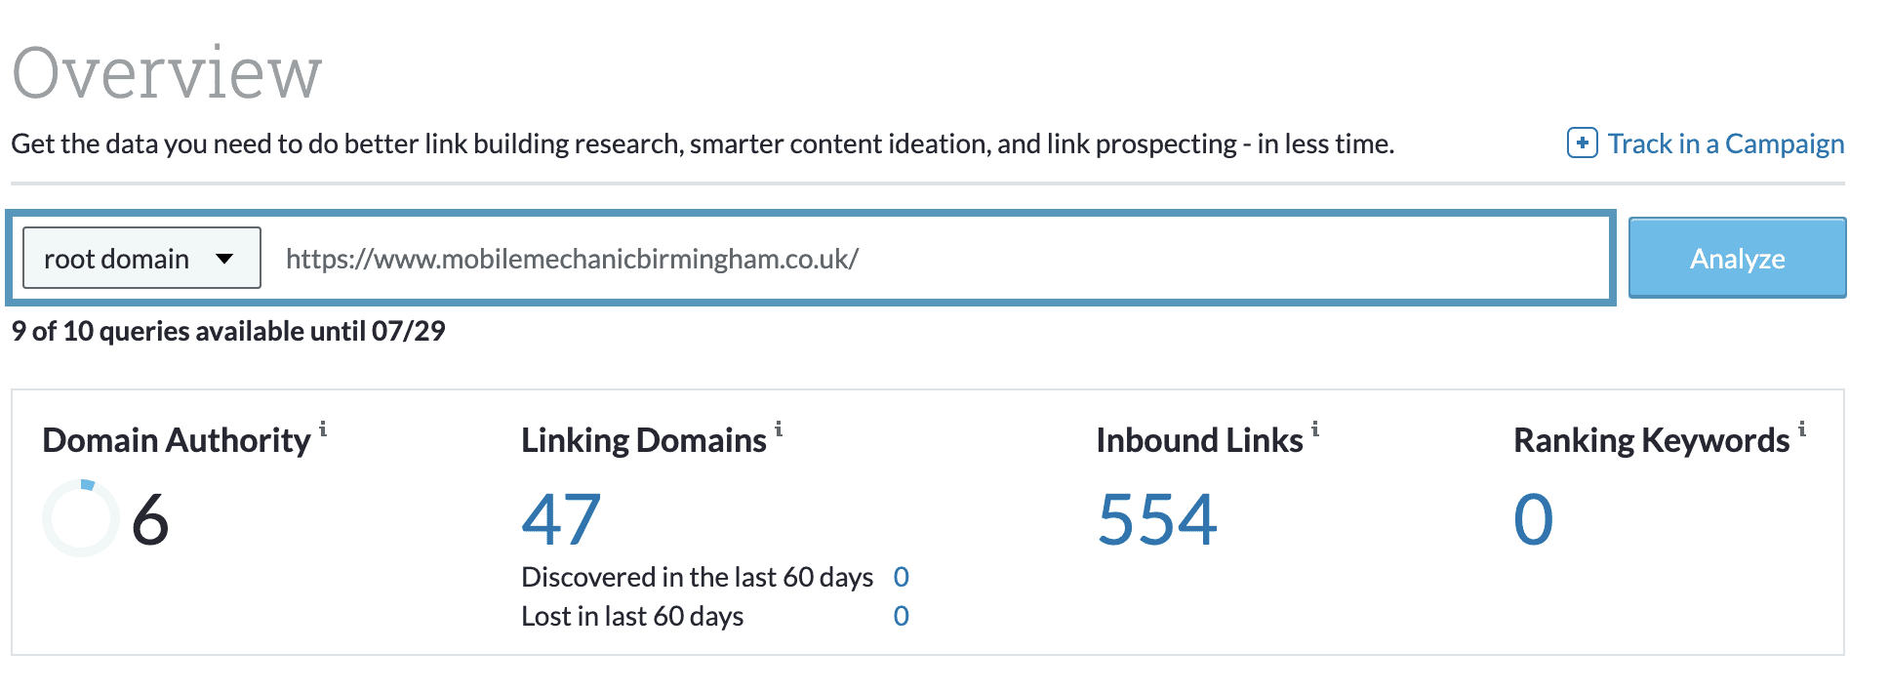Click the info icon beside Ranking Keywords
Viewport: 1889px width, 693px height.
pyautogui.click(x=1802, y=429)
